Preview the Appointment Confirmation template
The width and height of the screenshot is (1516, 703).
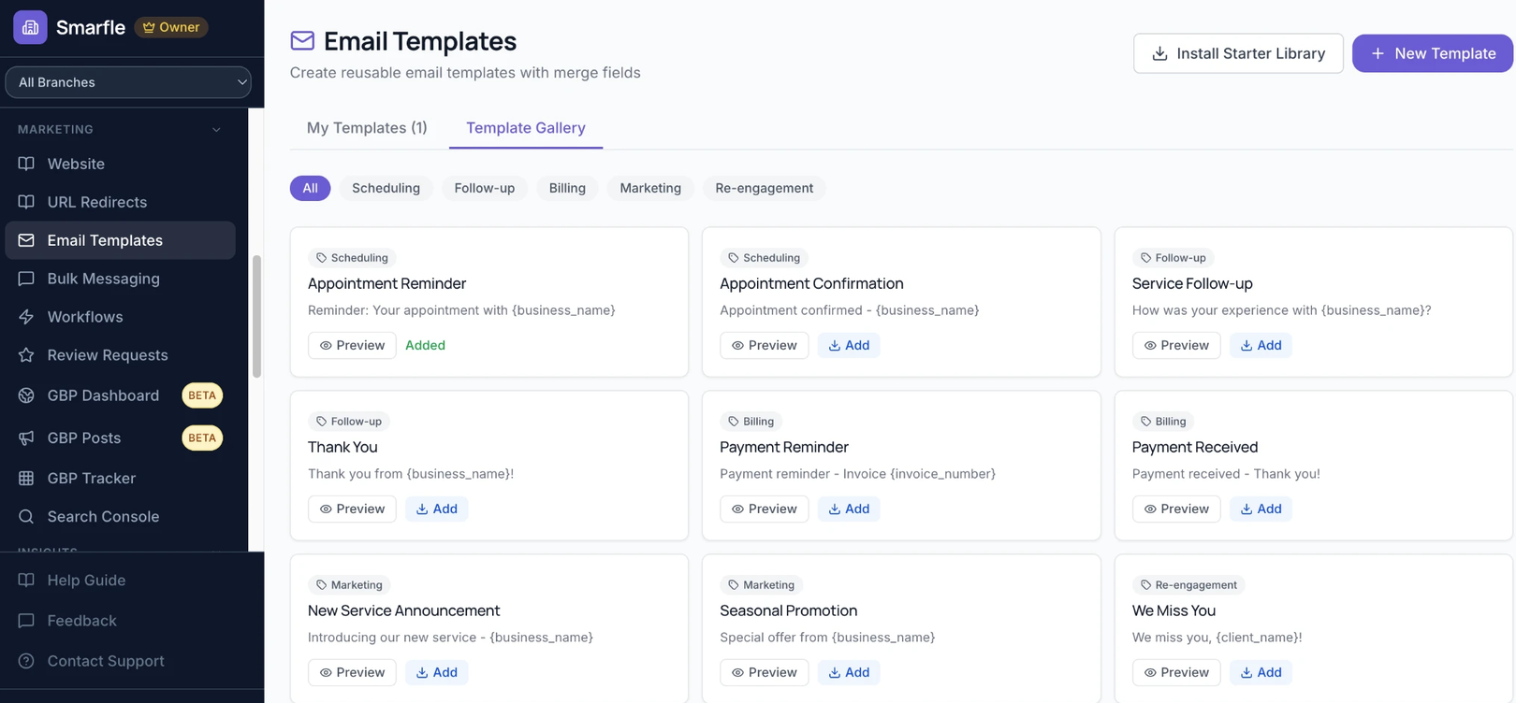pyautogui.click(x=764, y=345)
